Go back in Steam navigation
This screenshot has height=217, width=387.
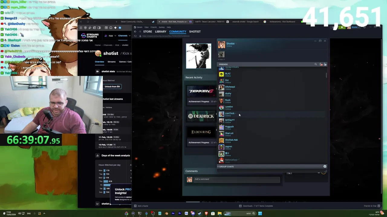pyautogui.click(x=135, y=32)
